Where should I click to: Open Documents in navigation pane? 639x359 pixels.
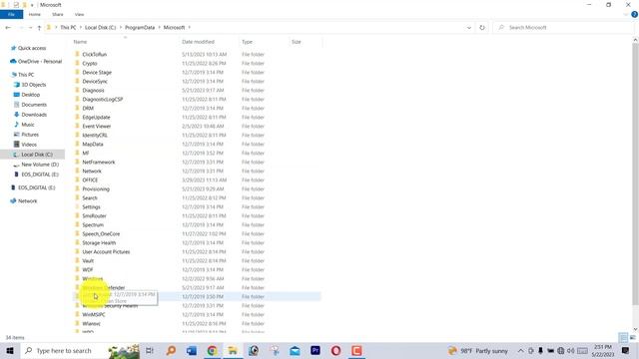click(x=34, y=105)
